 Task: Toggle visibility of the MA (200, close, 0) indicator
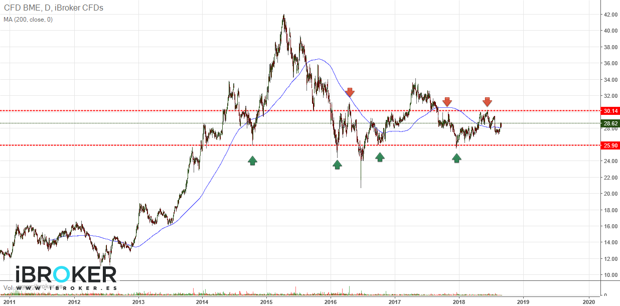pos(28,20)
